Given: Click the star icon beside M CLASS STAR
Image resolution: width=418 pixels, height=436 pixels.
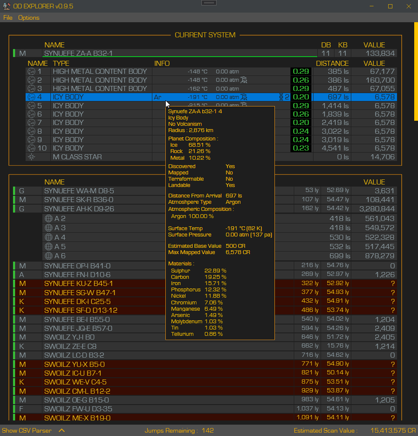Looking at the screenshot, I should pos(31,157).
